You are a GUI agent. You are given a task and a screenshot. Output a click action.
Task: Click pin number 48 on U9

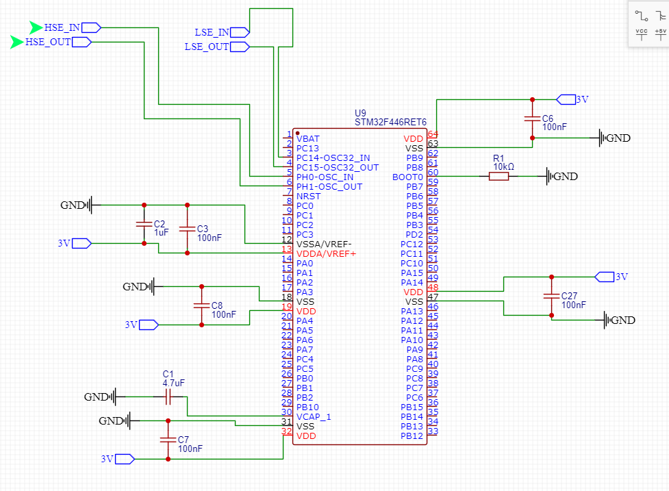(433, 288)
